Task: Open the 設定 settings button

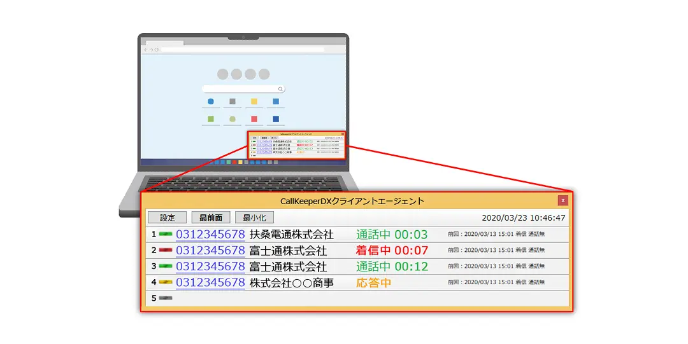Action: (167, 217)
